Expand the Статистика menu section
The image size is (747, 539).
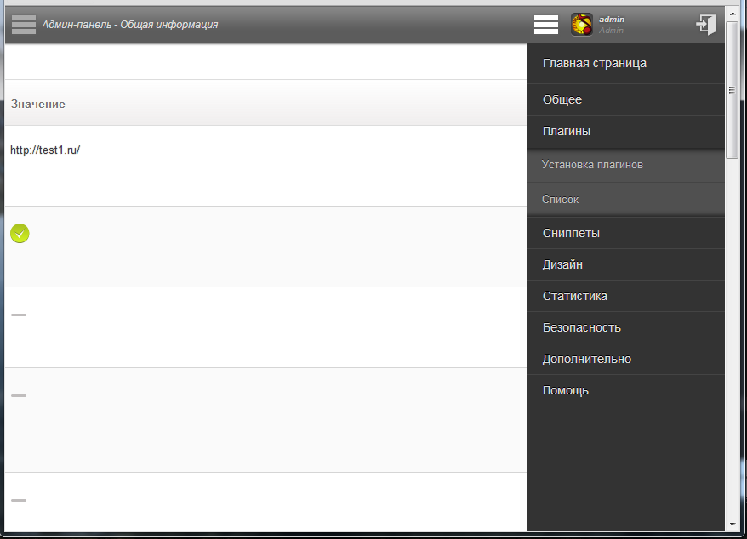coord(626,296)
